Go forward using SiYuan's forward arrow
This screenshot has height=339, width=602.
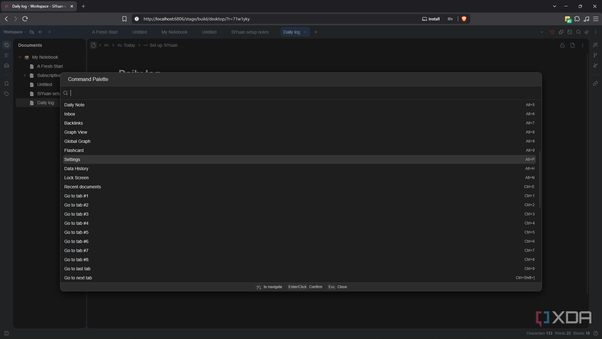point(49,32)
